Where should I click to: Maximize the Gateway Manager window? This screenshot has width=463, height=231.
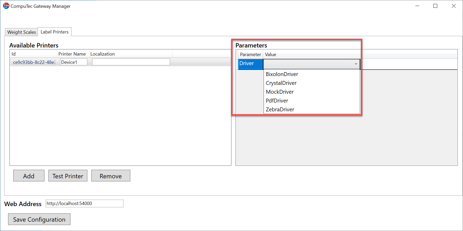click(x=435, y=6)
